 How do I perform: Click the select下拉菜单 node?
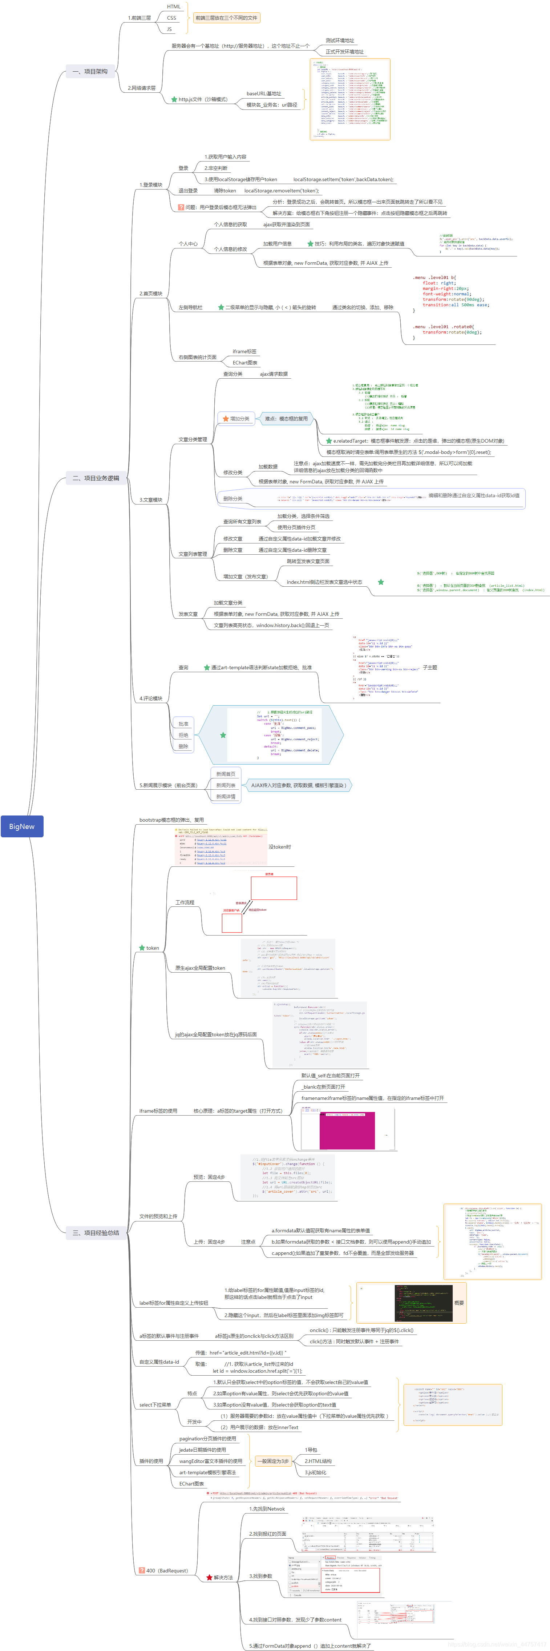point(155,1405)
